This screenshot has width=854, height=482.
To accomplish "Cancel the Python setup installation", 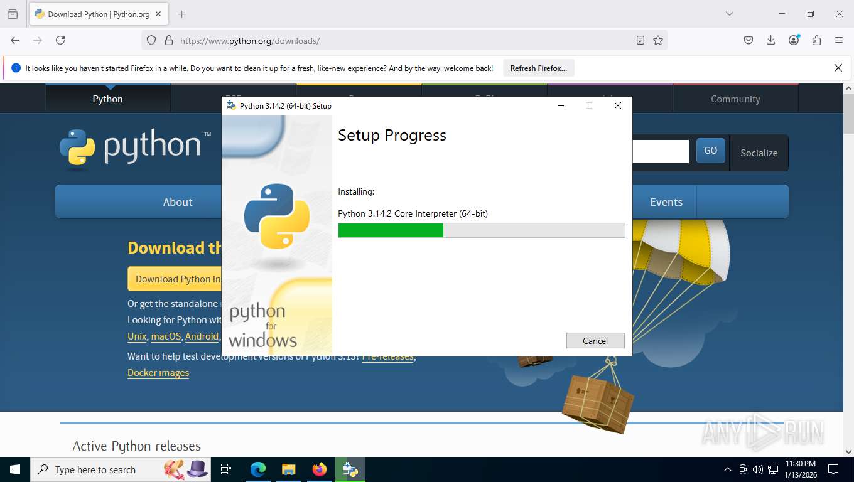I will tap(595, 341).
